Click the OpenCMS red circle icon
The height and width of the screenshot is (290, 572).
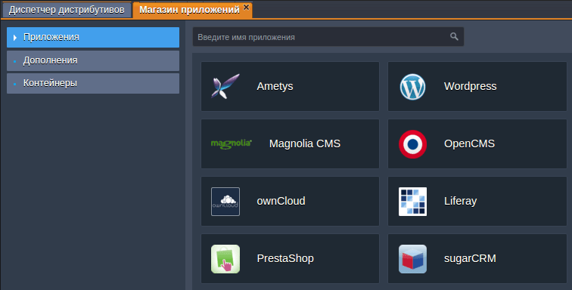412,144
